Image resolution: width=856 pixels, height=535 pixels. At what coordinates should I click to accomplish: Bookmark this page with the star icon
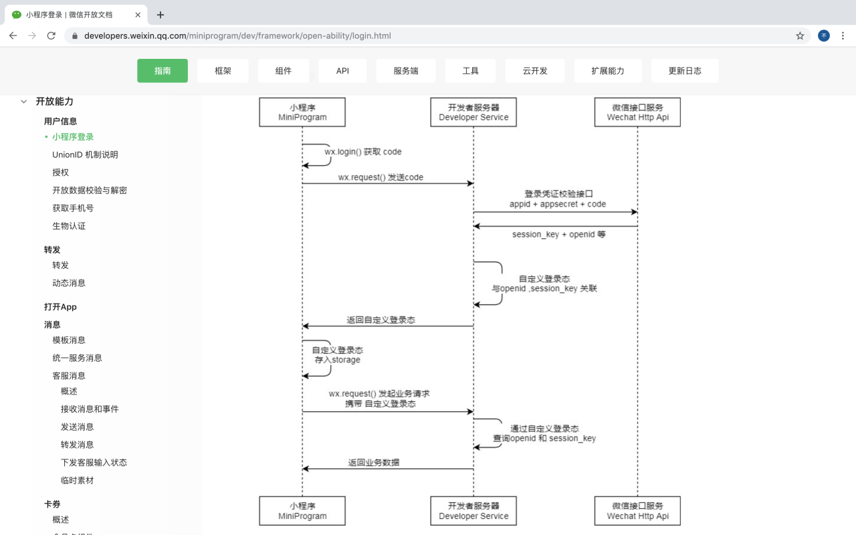[800, 36]
